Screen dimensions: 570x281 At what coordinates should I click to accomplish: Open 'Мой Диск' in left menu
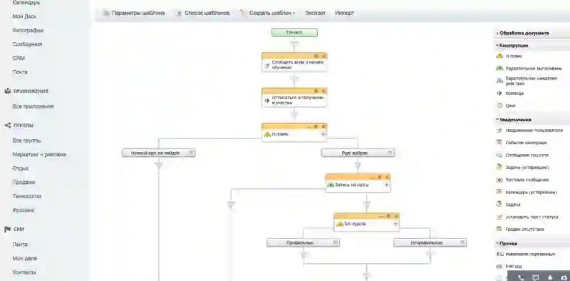24,16
